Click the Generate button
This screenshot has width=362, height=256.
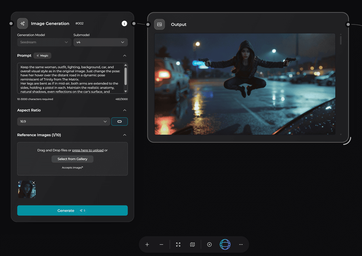click(x=72, y=210)
